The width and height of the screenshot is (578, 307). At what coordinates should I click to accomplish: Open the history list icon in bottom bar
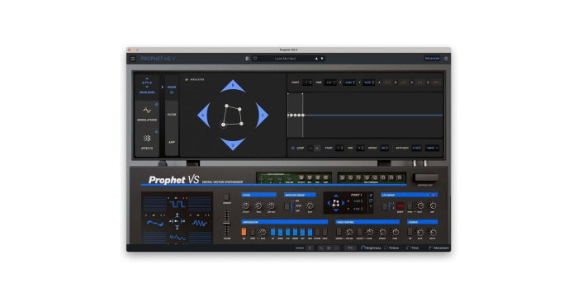(329, 248)
